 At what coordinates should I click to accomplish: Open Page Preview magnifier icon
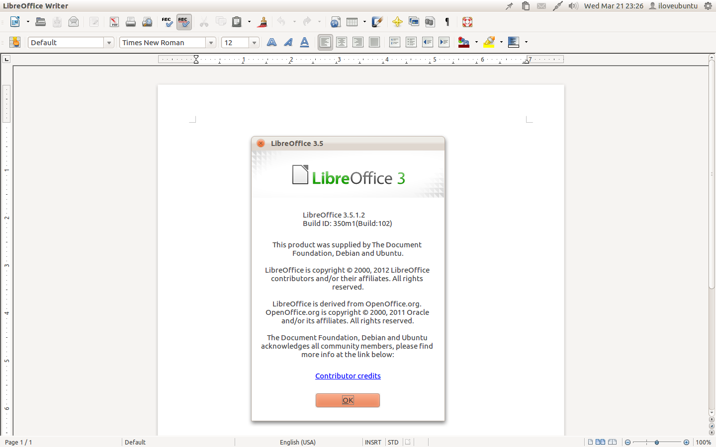[147, 22]
